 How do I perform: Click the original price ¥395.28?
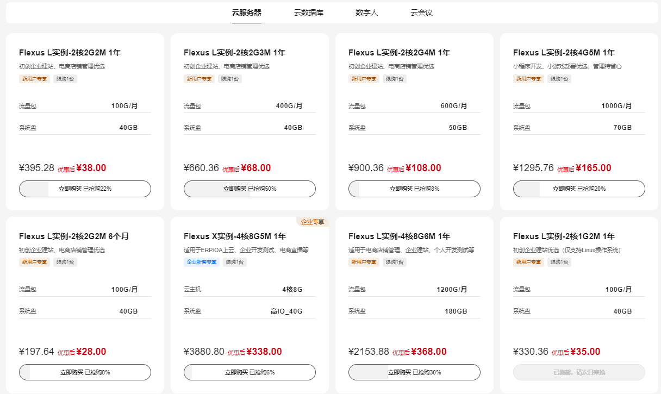(36, 168)
